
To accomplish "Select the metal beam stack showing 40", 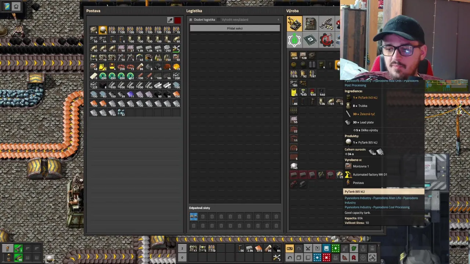I will 149,85.
